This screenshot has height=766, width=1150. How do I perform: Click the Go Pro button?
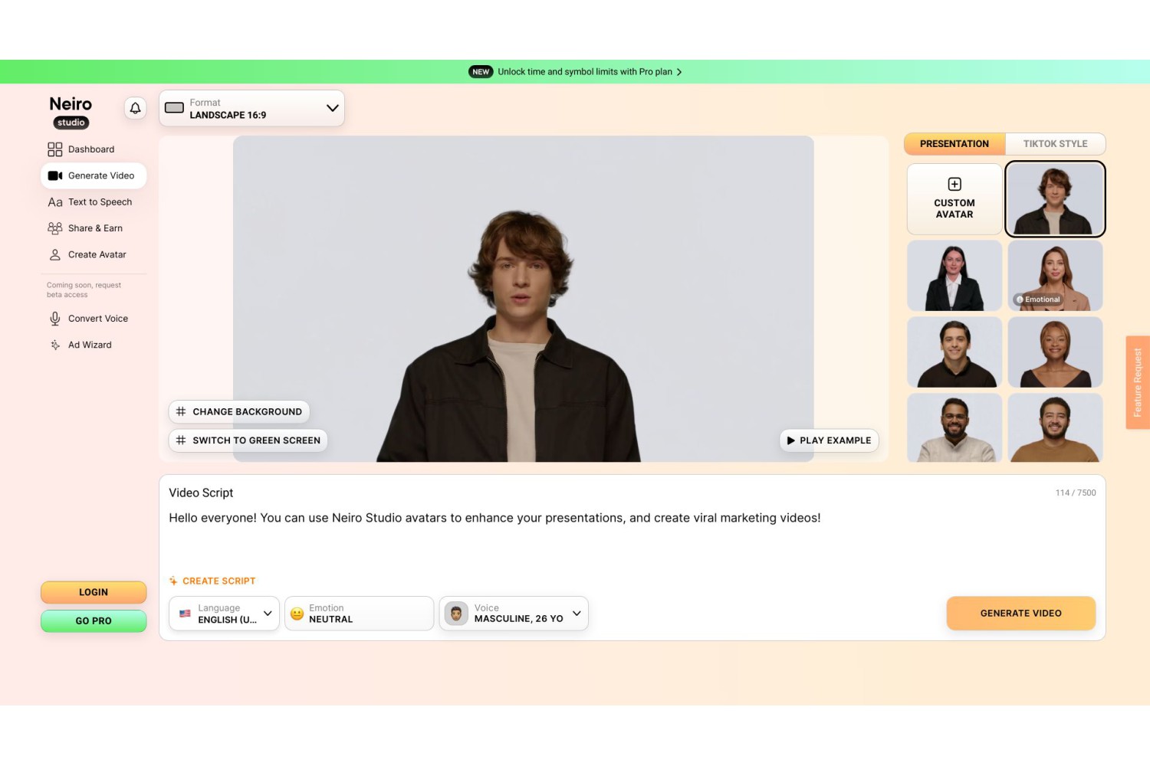coord(94,620)
